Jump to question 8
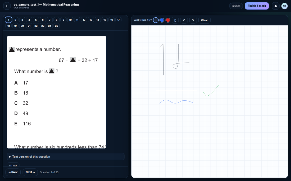 57,20
